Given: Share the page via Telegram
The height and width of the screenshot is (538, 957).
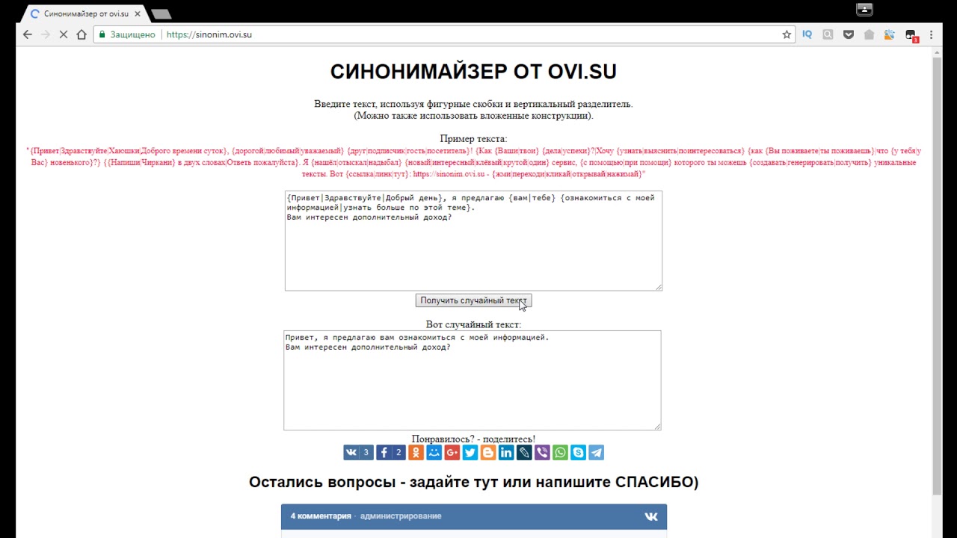Looking at the screenshot, I should (x=596, y=452).
